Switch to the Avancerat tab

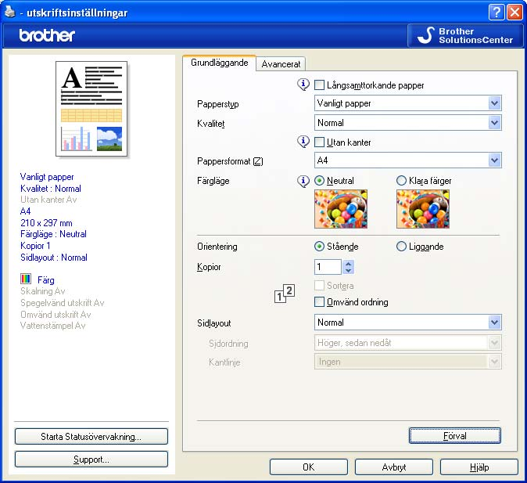pyautogui.click(x=281, y=64)
